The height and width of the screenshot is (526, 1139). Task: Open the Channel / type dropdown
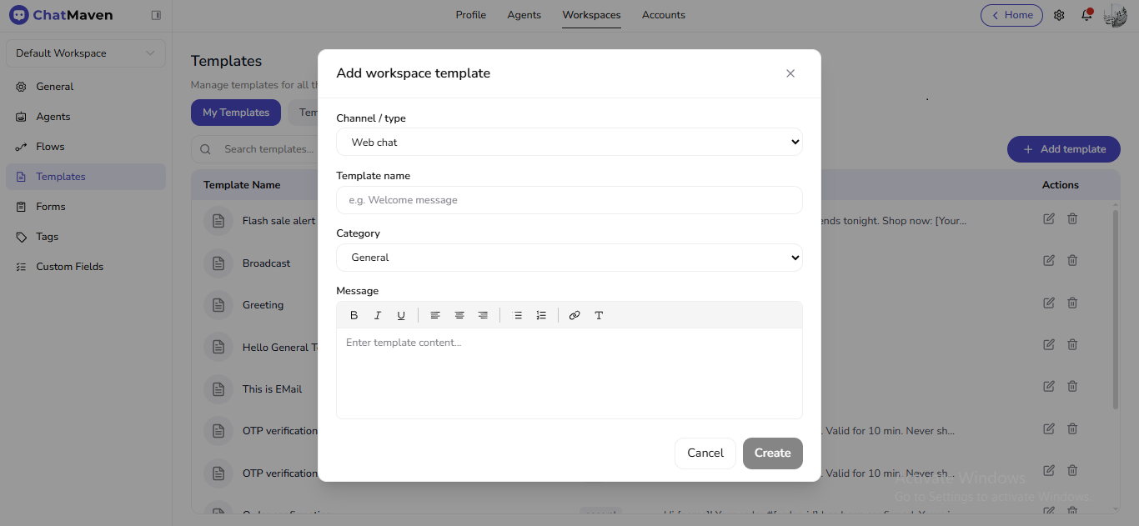tap(569, 142)
